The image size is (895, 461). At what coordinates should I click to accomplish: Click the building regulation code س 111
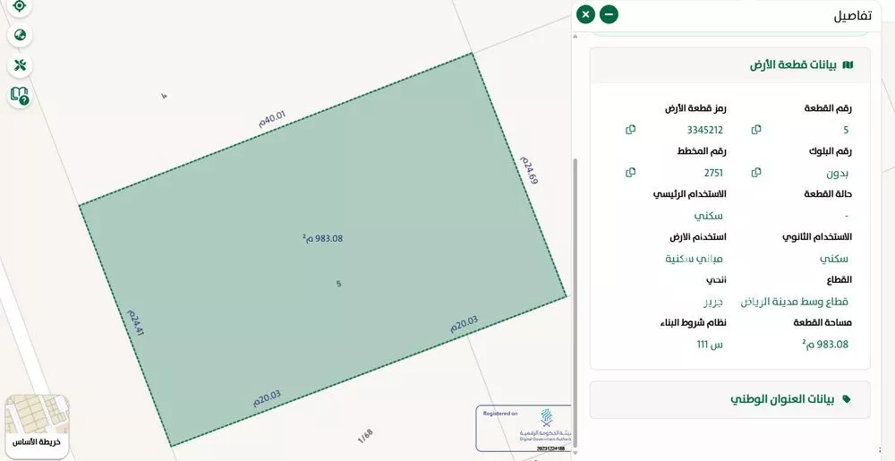coord(710,345)
